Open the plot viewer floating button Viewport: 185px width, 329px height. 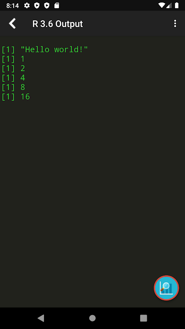pos(166,288)
